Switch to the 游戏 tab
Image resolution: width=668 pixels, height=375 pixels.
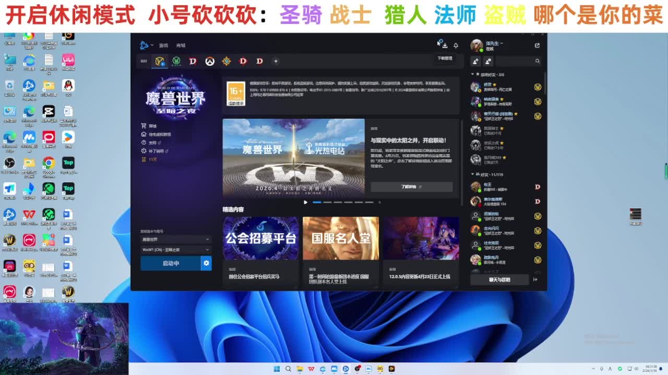[x=163, y=45]
